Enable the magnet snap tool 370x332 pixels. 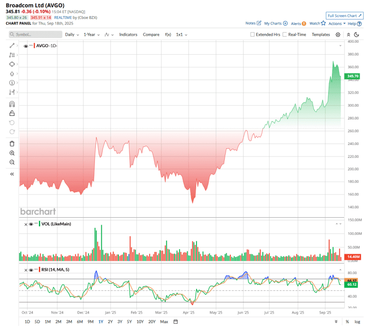(x=12, y=104)
